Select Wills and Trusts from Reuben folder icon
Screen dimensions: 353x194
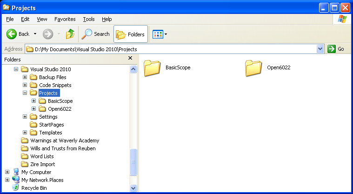pos(25,148)
